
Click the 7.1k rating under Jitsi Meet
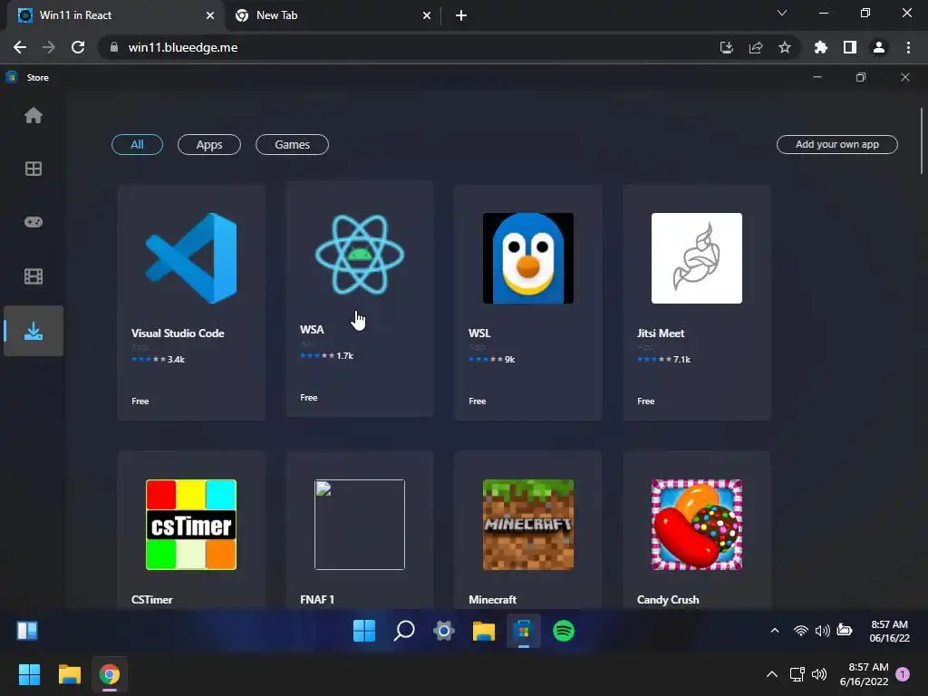click(681, 359)
